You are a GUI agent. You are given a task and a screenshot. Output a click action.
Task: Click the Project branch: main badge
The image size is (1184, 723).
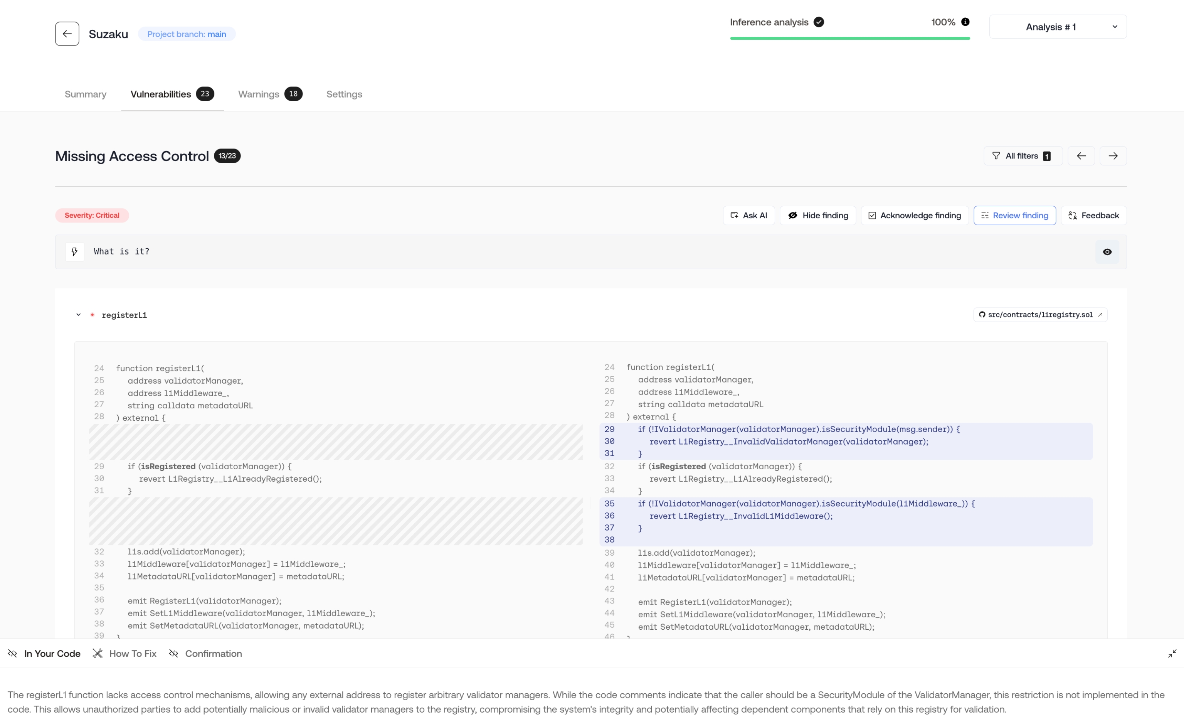[x=187, y=34]
